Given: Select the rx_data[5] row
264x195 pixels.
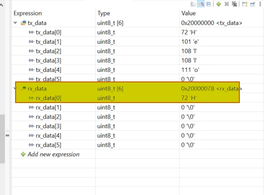Looking at the screenshot, I should (x=137, y=145).
